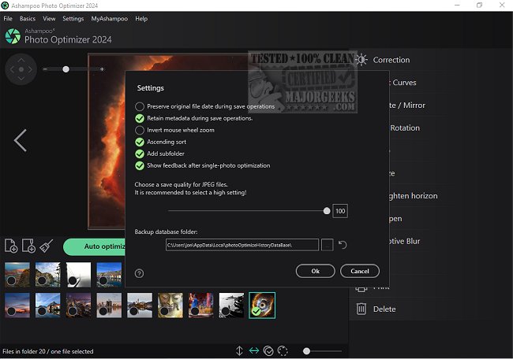Click the JPEG quality value box showing 100
Screen dimensions: 513x359
pyautogui.click(x=340, y=211)
